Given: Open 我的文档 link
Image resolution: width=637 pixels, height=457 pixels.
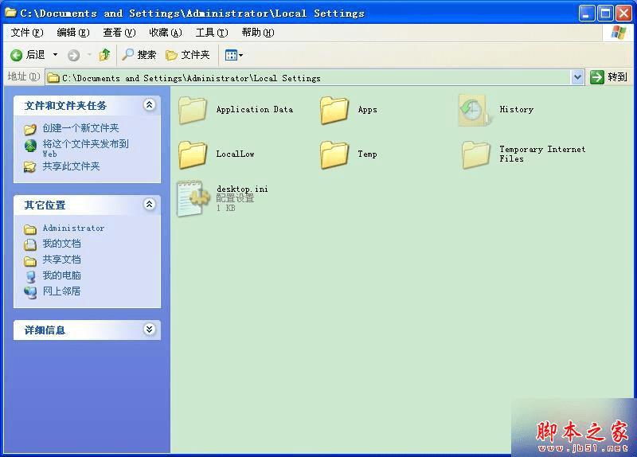Looking at the screenshot, I should pyautogui.click(x=62, y=244).
